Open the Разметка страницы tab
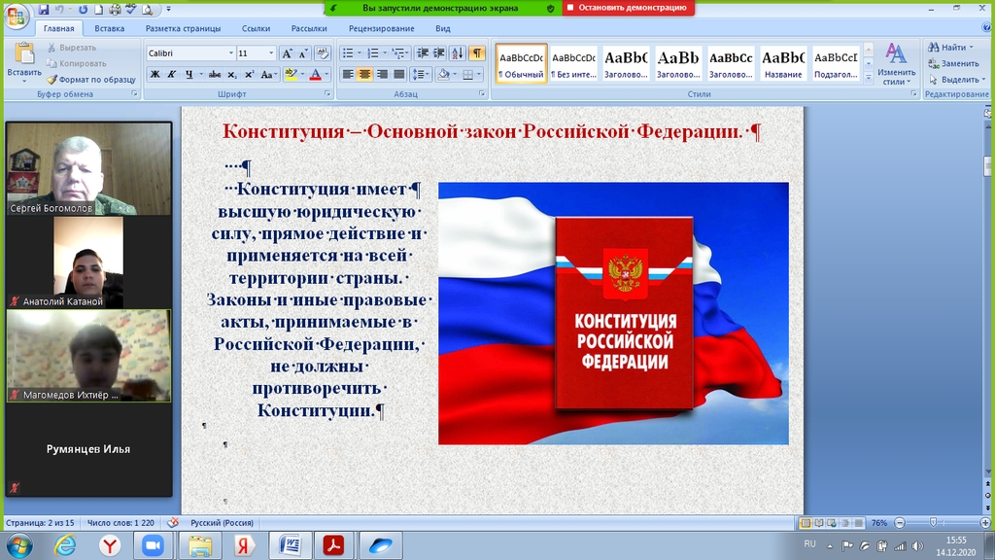The width and height of the screenshot is (995, 560). coord(183,28)
